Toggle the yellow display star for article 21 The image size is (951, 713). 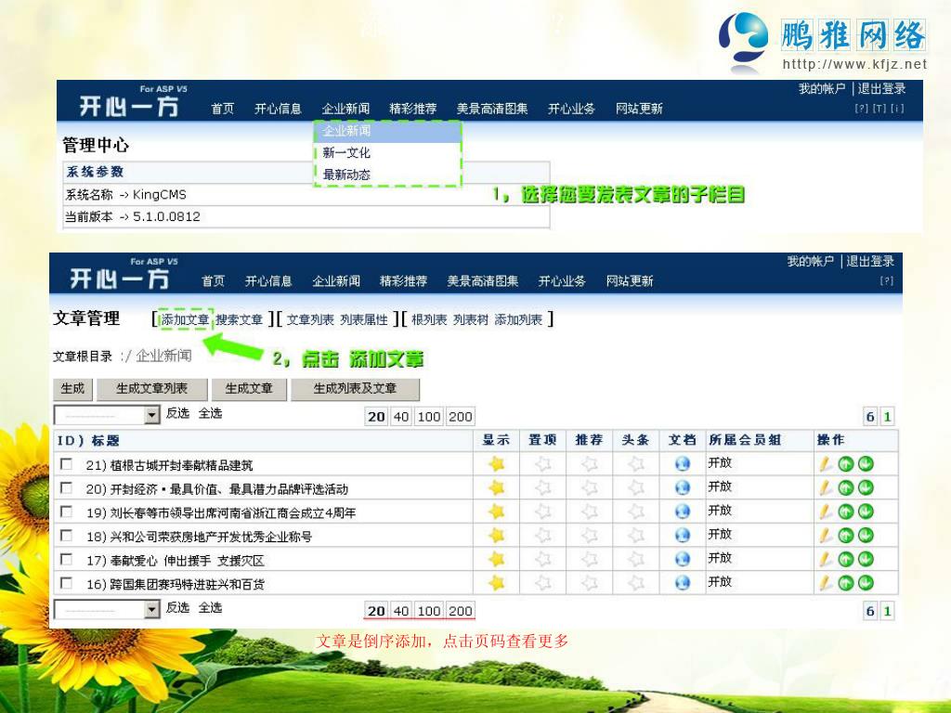point(497,464)
